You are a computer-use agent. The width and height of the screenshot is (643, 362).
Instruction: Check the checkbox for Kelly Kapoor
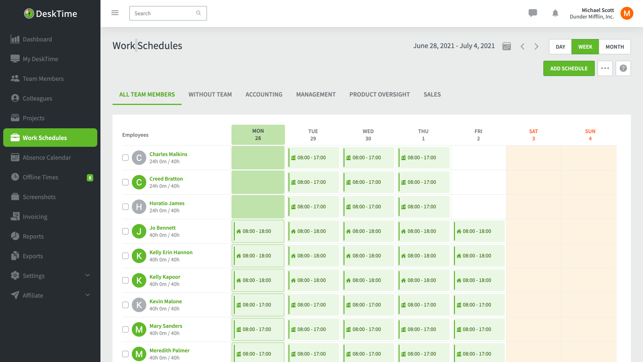pos(125,280)
